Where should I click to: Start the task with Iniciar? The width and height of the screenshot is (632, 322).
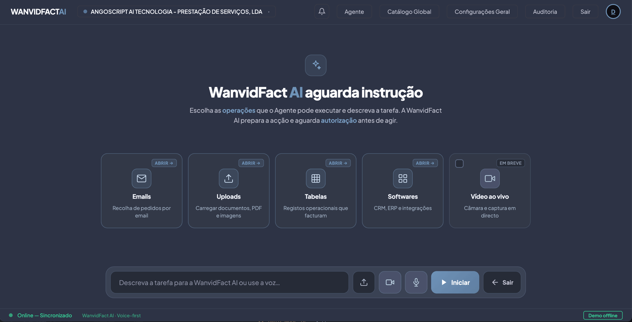(x=455, y=282)
